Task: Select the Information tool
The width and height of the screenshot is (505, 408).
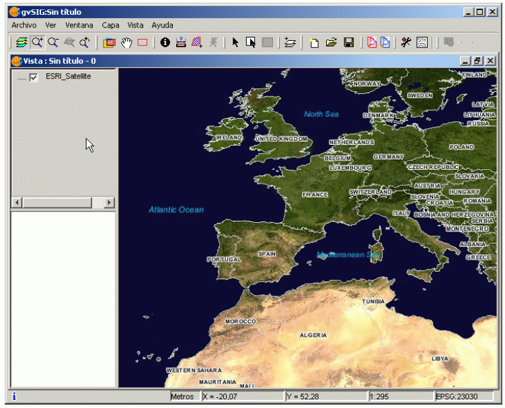Action: (165, 42)
